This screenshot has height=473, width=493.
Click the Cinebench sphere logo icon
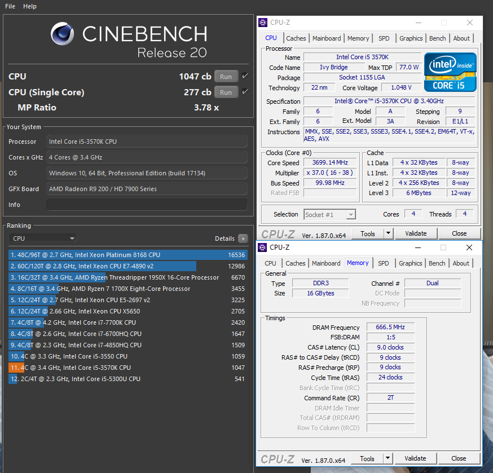click(62, 34)
